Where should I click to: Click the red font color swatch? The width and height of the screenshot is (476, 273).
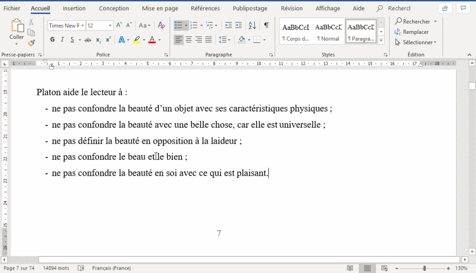[x=152, y=40]
